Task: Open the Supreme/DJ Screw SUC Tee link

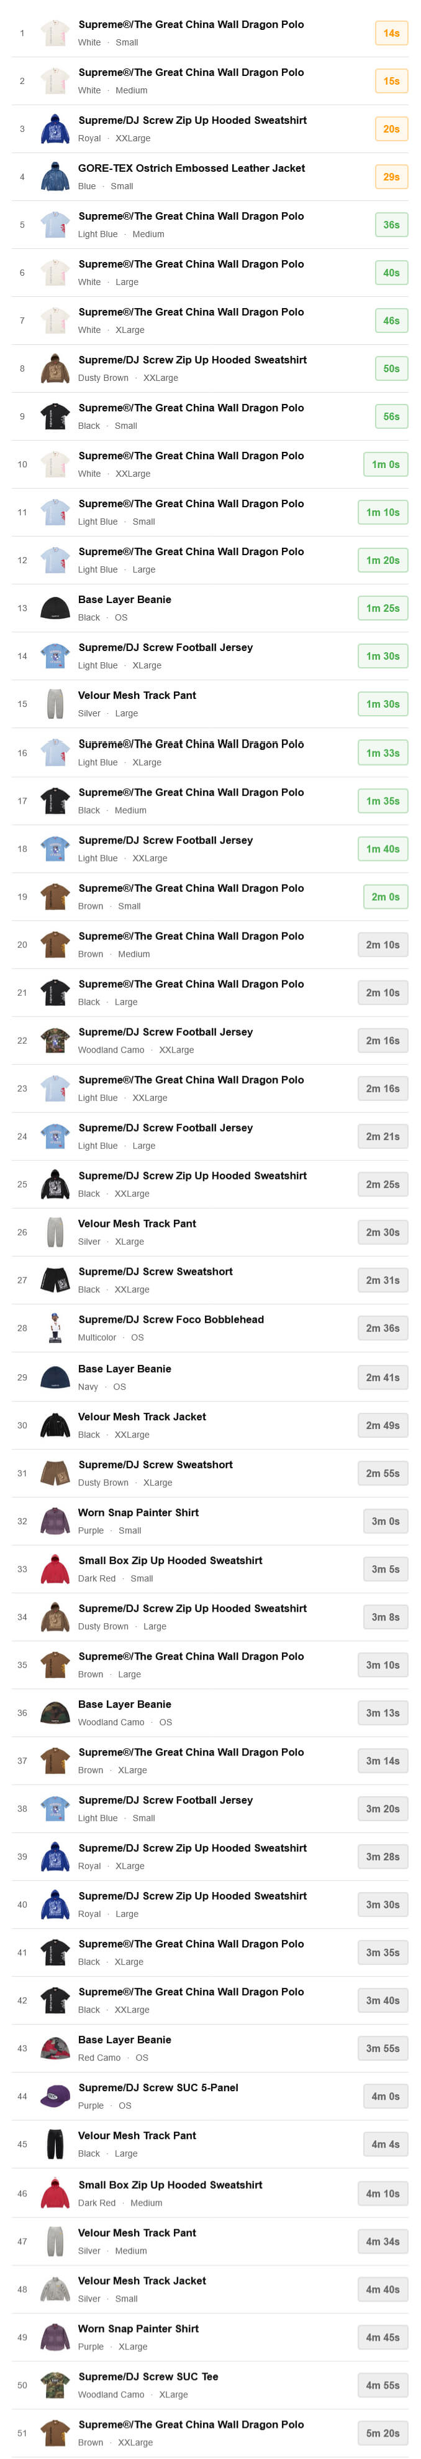Action: (148, 2375)
